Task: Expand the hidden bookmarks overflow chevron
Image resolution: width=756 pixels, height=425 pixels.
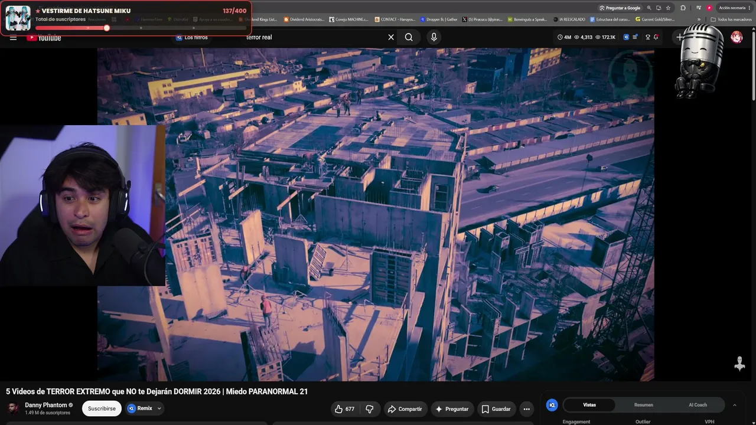Action: tap(699, 19)
